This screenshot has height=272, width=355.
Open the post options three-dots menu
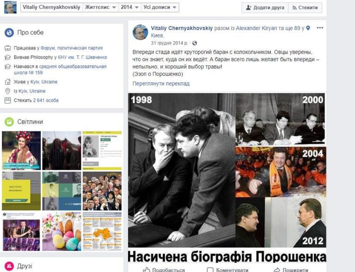(x=320, y=28)
